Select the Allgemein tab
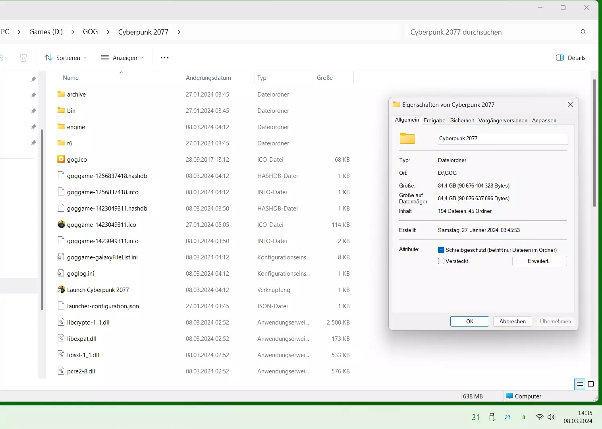602x429 pixels. tap(407, 120)
